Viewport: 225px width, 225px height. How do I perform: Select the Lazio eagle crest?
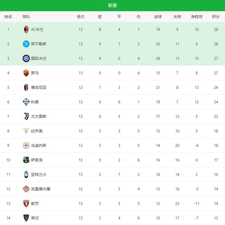click(26, 131)
